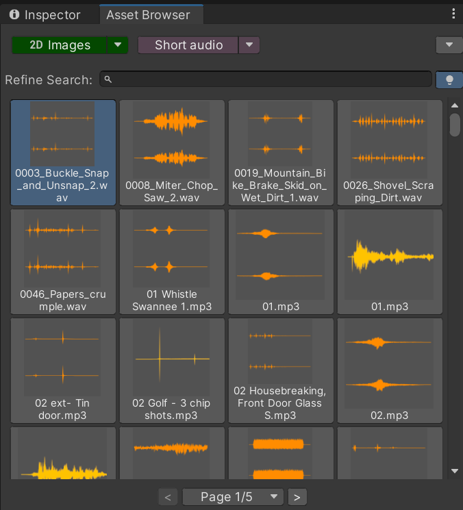The width and height of the screenshot is (463, 510).
Task: Select the 02.mp3 asset
Action: (x=390, y=370)
